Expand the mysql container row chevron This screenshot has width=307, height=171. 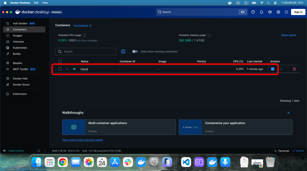tap(67, 69)
